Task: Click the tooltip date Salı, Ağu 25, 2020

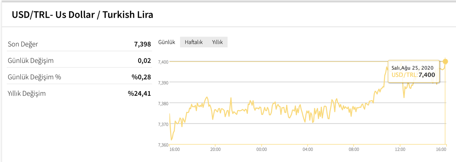Action: tap(413, 68)
